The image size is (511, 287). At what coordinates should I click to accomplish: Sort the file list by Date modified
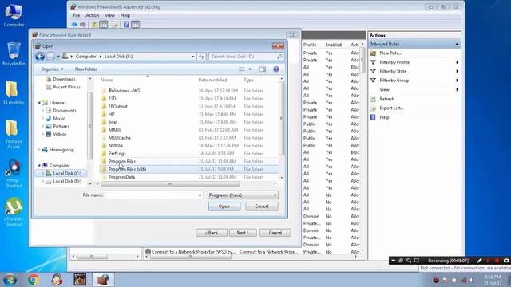tap(212, 80)
